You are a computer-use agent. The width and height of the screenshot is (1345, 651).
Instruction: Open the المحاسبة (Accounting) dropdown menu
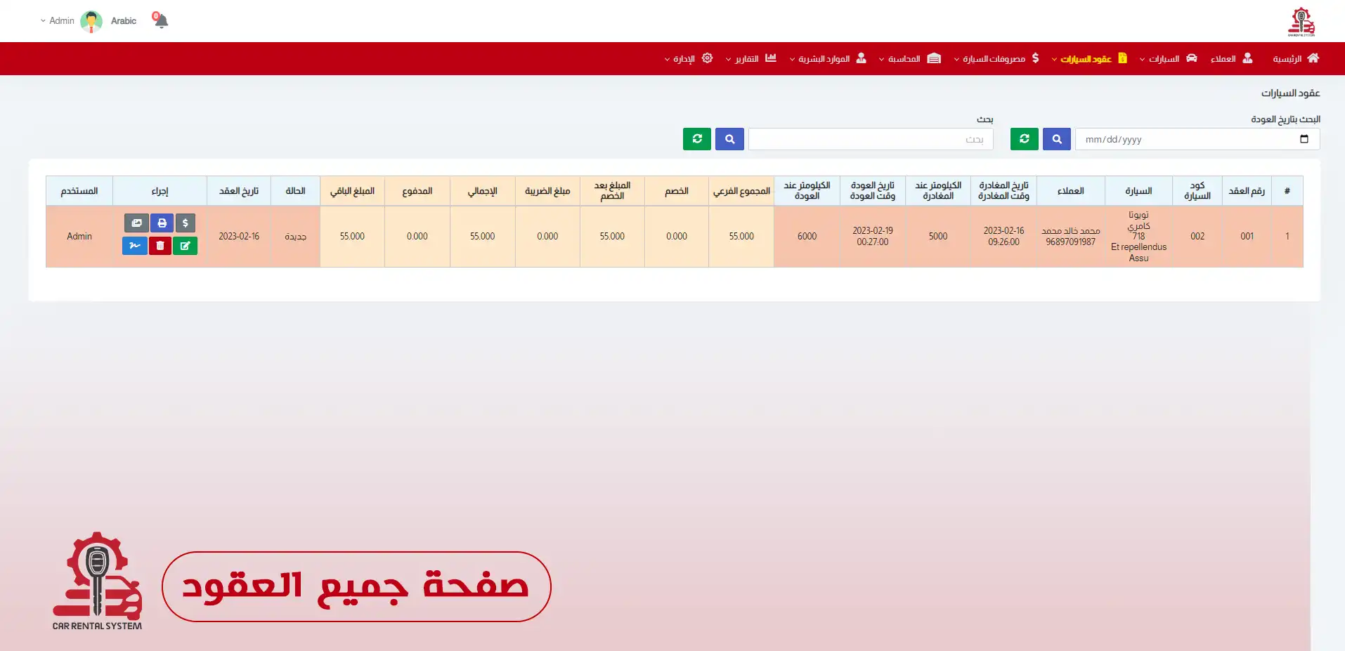[x=909, y=59]
